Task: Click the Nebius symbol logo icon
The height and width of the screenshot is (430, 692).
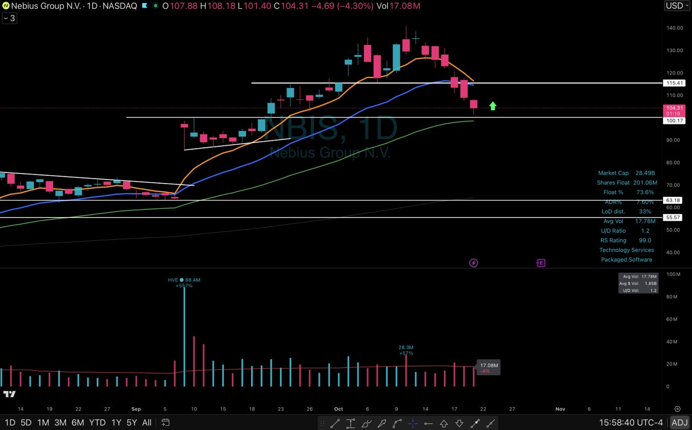Action: coord(5,6)
